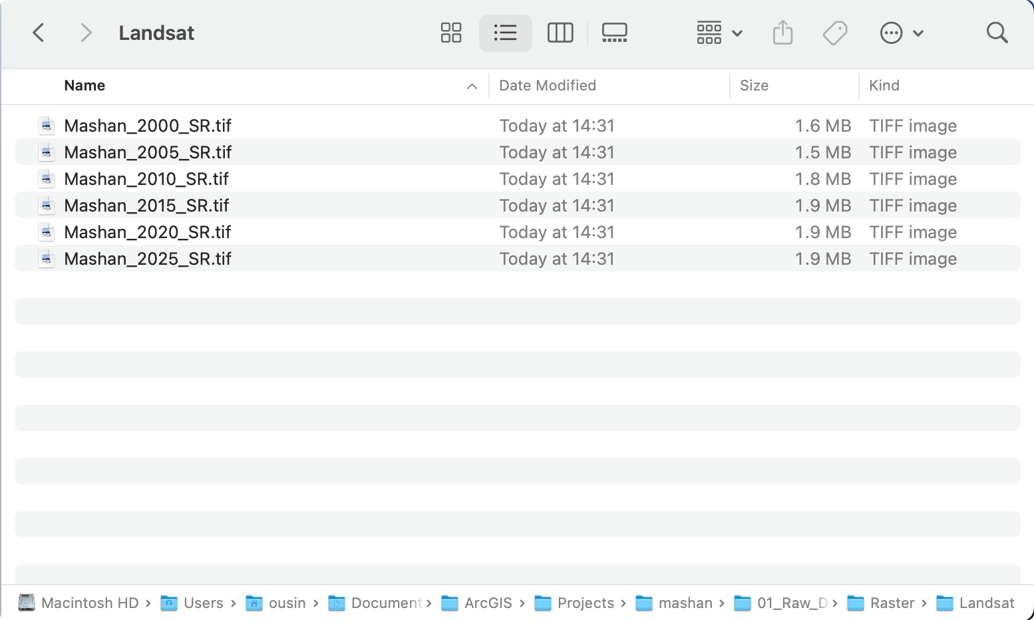Screen dimensions: 1034x620
Task: Select the file Mashan_2000_SR.tif
Action: [x=518, y=125]
